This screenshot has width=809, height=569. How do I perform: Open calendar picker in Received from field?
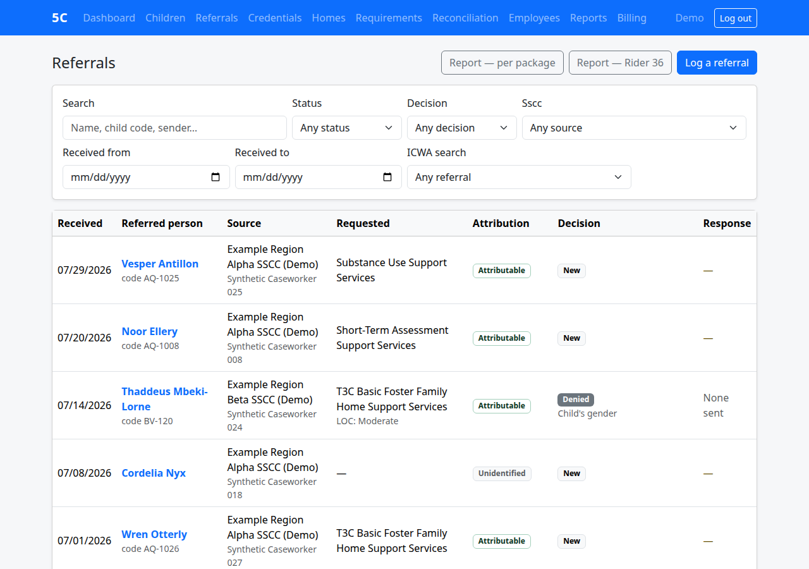coord(216,177)
